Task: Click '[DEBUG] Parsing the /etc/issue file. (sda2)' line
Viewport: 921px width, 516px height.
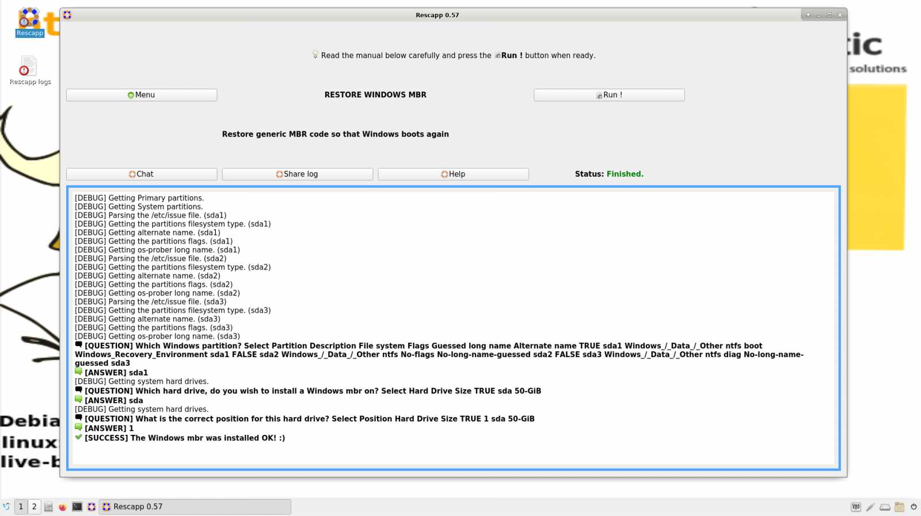Action: click(x=151, y=259)
